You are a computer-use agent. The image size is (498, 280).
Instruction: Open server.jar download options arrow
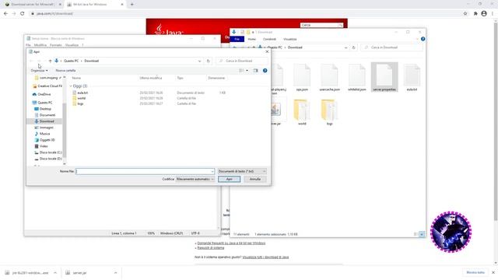[x=116, y=273]
